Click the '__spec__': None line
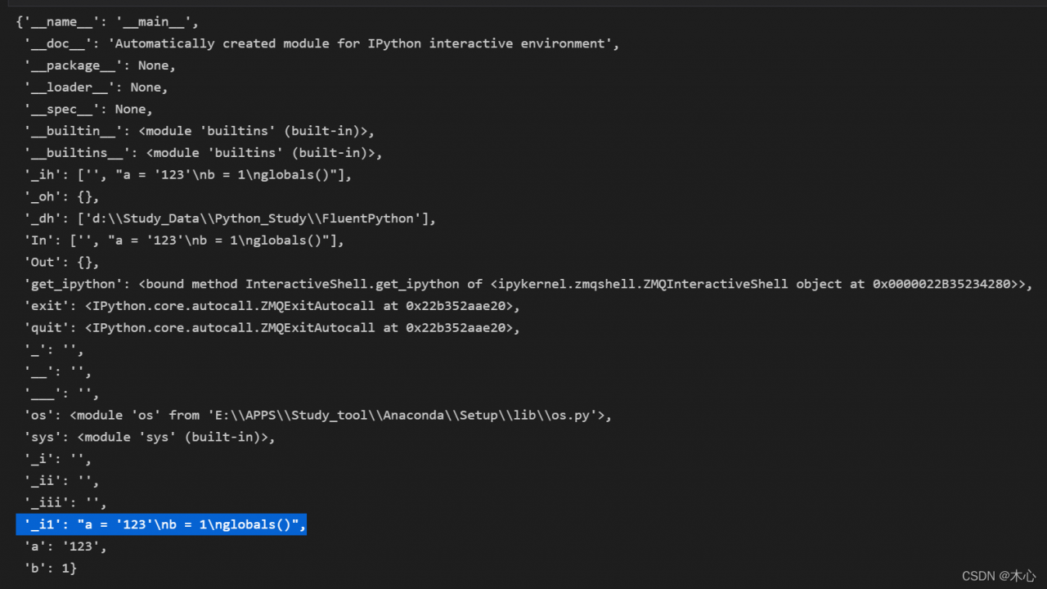Viewport: 1047px width, 589px height. click(x=88, y=110)
